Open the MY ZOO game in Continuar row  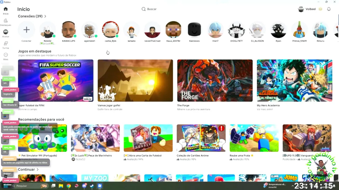point(95,178)
